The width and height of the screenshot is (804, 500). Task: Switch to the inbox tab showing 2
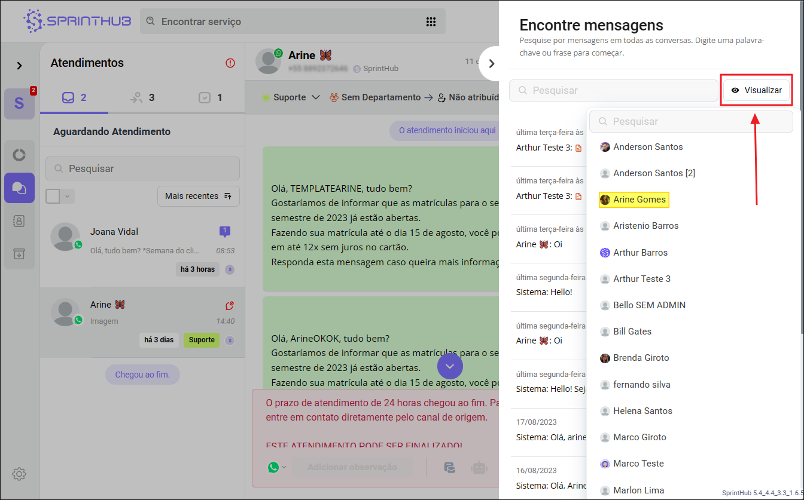click(74, 97)
